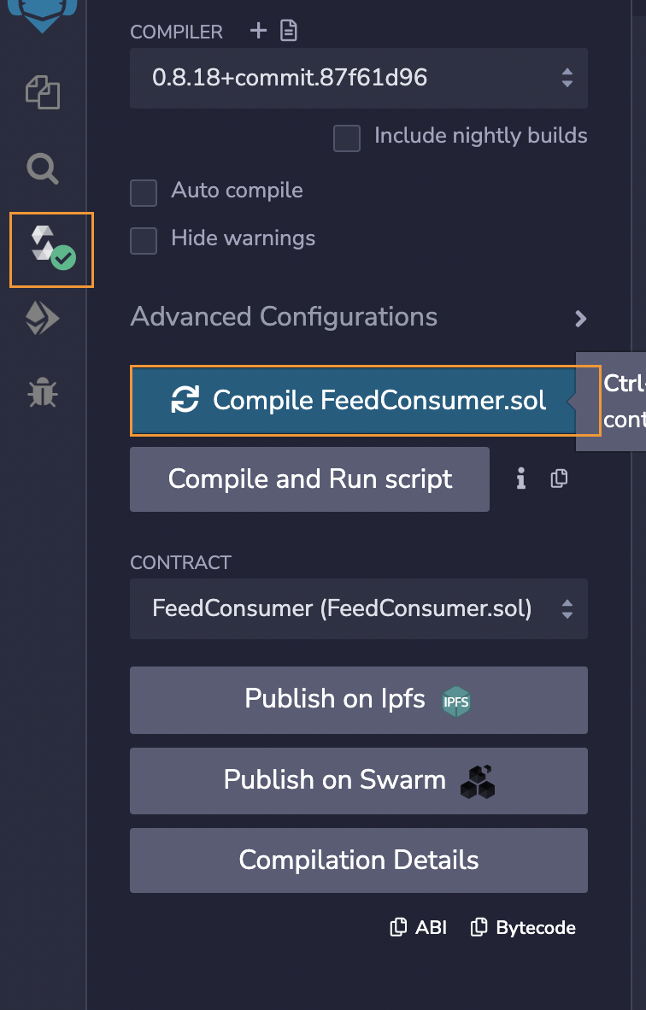646x1010 pixels.
Task: Click the add custom compiler plus icon
Action: pos(258,32)
